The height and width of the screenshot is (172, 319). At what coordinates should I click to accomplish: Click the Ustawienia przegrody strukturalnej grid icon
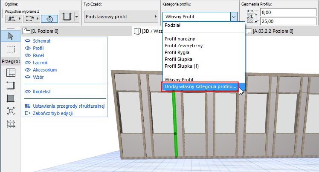[x=27, y=106]
